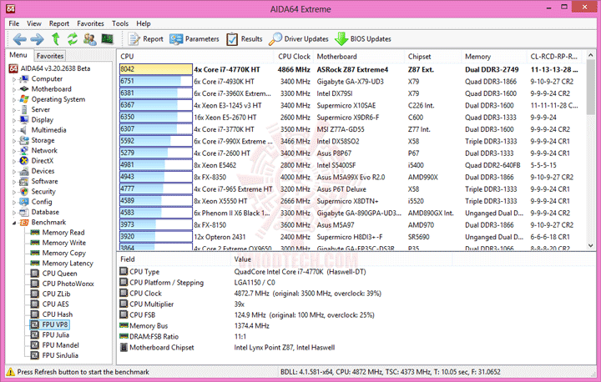Sort by Motherboard column header
Viewport: 601px width, 382px height.
point(359,57)
